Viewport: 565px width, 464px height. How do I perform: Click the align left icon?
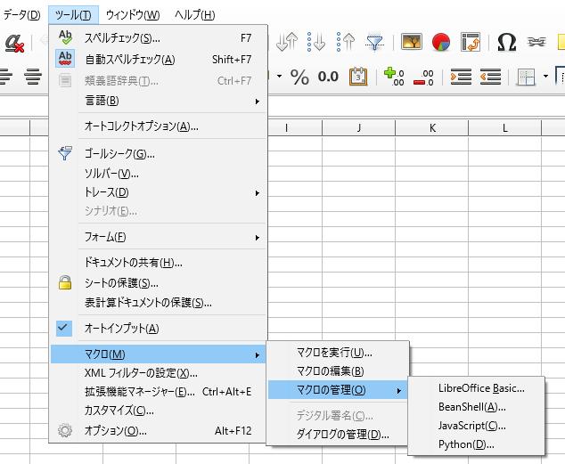click(5, 77)
